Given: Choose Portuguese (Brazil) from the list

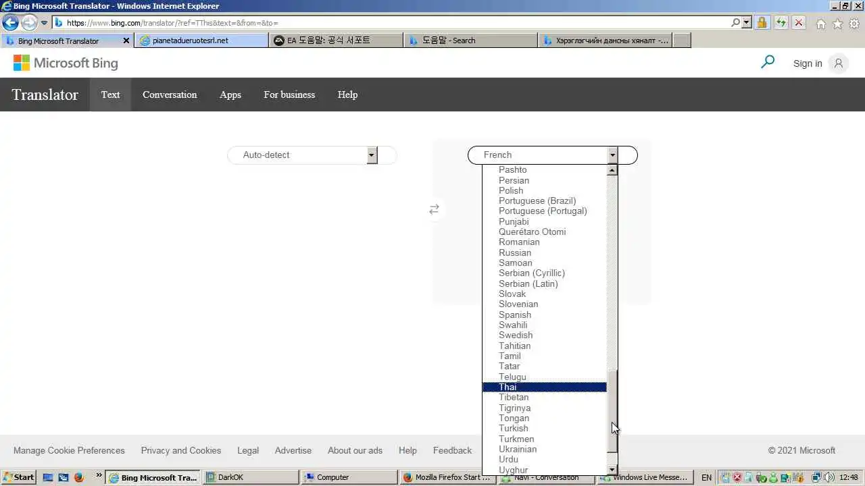Looking at the screenshot, I should click(544, 201).
